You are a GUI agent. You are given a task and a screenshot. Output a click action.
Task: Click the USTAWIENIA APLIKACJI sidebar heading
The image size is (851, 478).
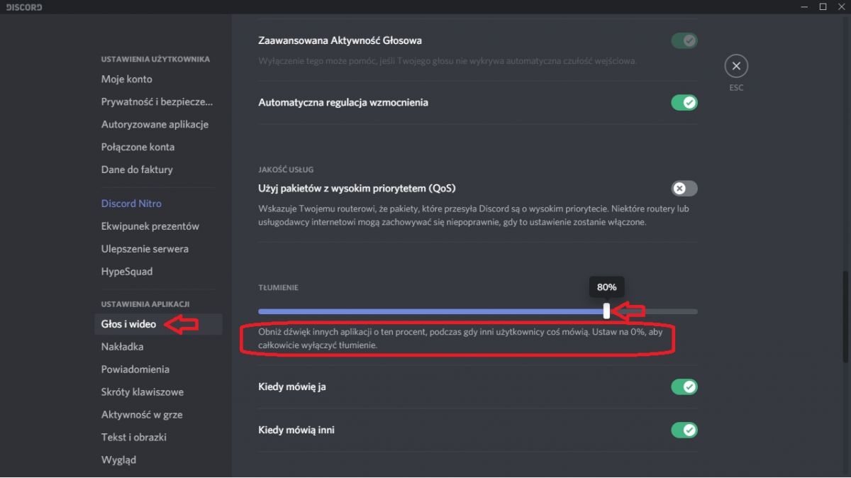pos(145,304)
